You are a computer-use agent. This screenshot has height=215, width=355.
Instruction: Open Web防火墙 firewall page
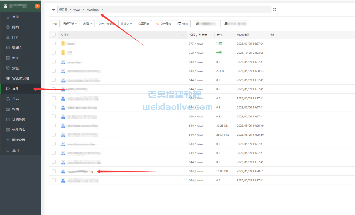(21, 78)
